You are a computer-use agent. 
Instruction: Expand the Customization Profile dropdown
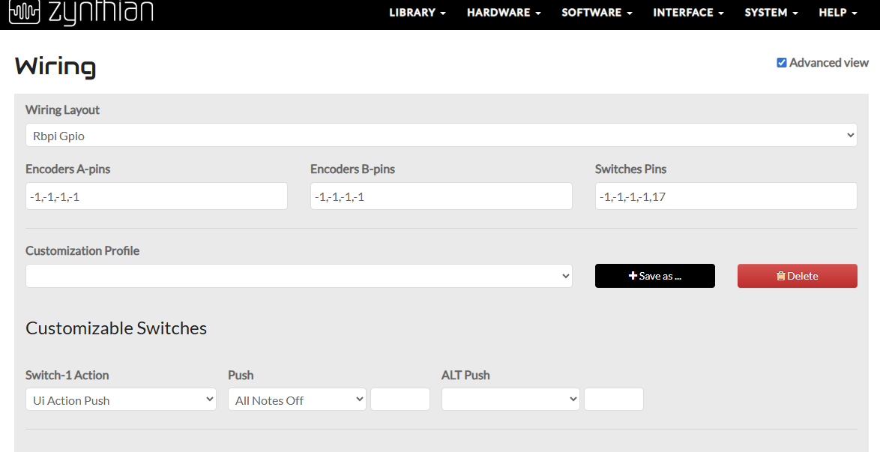pyautogui.click(x=298, y=276)
